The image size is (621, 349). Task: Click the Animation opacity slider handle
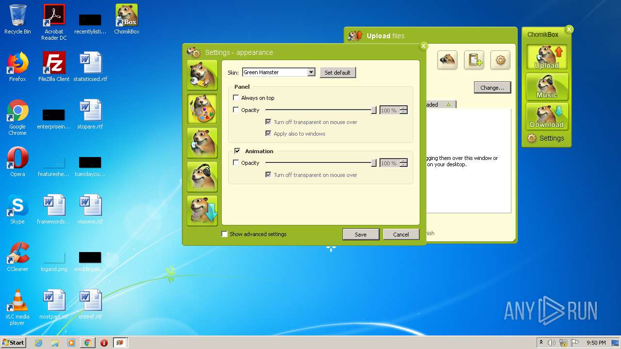point(374,163)
